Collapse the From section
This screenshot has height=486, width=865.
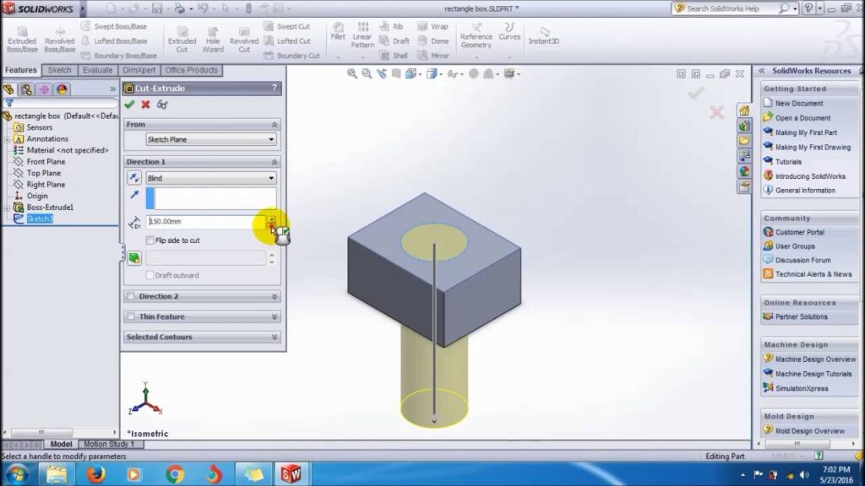[x=275, y=125]
